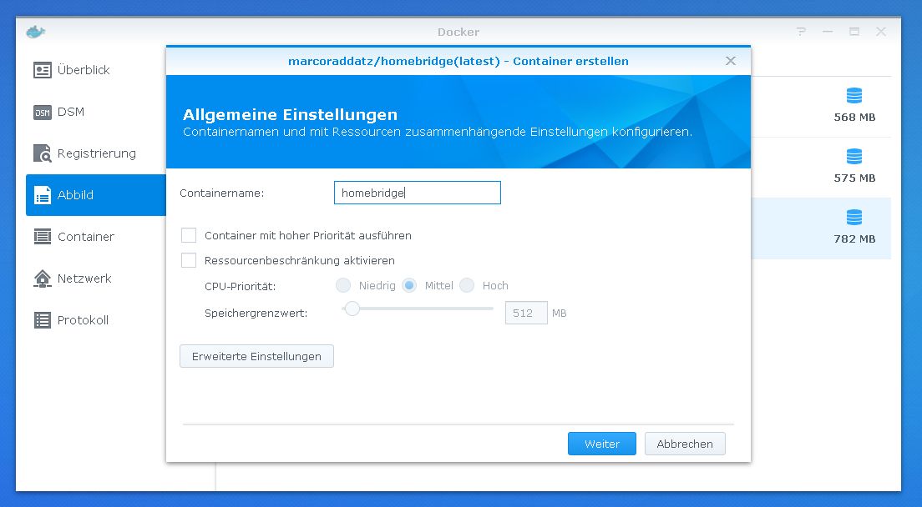This screenshot has width=922, height=507.
Task: Click the CPU-Priorität label
Action: pyautogui.click(x=240, y=286)
